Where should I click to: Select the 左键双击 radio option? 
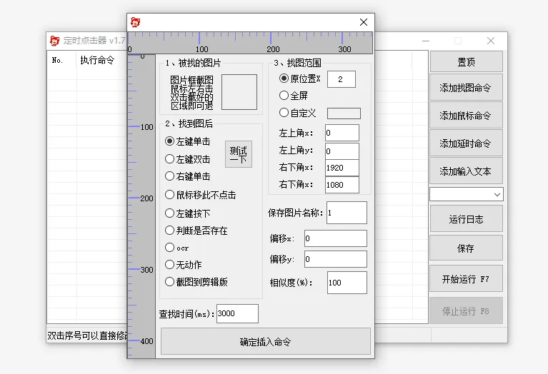click(188, 159)
